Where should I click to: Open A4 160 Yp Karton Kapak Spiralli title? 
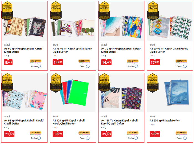(x=120, y=122)
